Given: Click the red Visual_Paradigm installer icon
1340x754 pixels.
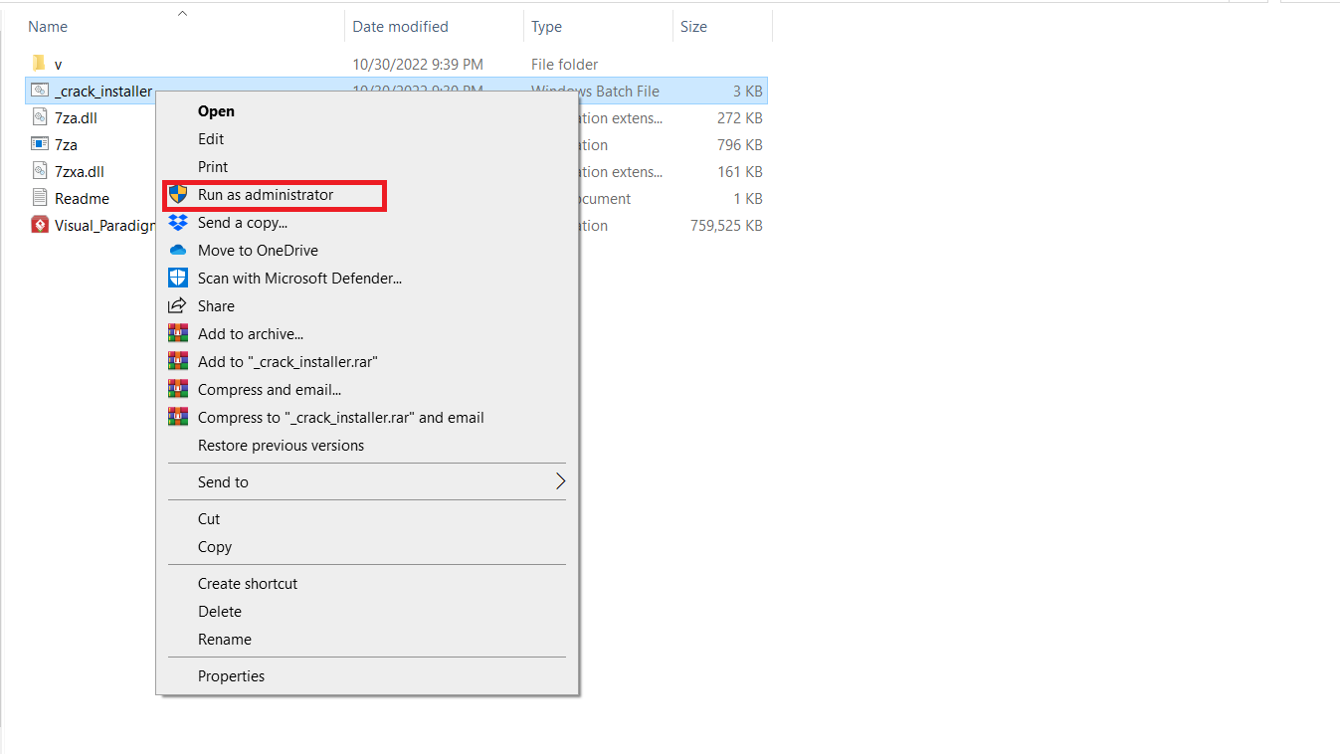Looking at the screenshot, I should [x=40, y=225].
